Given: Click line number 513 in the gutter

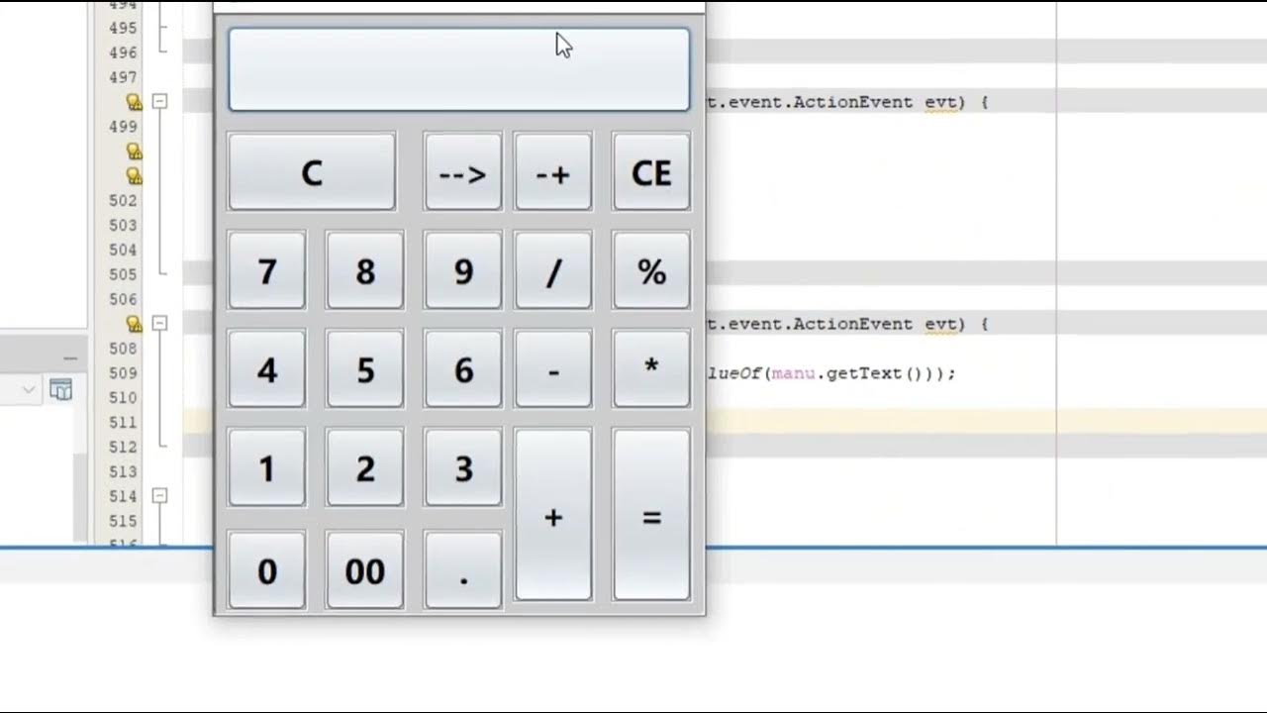Looking at the screenshot, I should pos(123,471).
